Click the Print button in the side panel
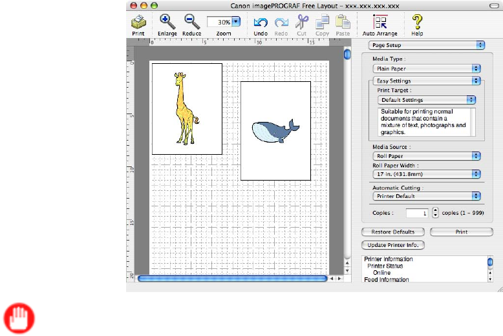503x336 pixels. (461, 232)
